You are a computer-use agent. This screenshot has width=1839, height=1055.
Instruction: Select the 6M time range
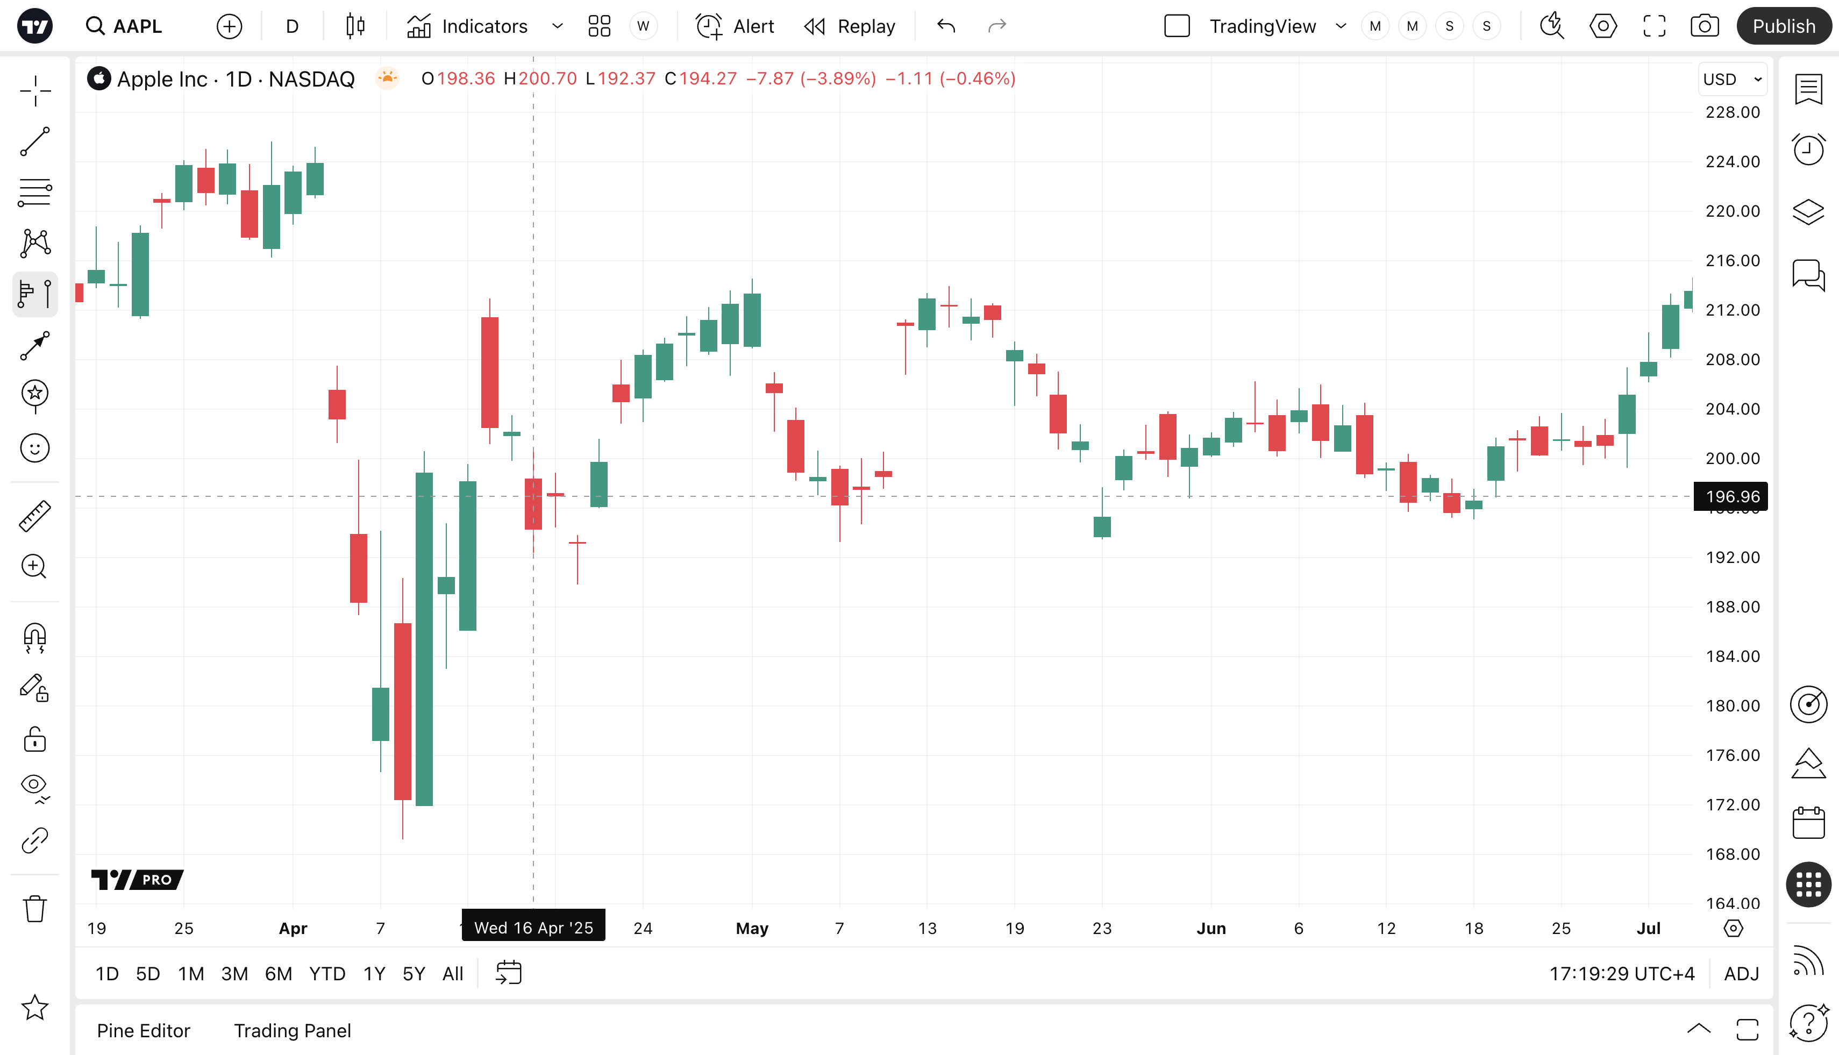click(278, 974)
